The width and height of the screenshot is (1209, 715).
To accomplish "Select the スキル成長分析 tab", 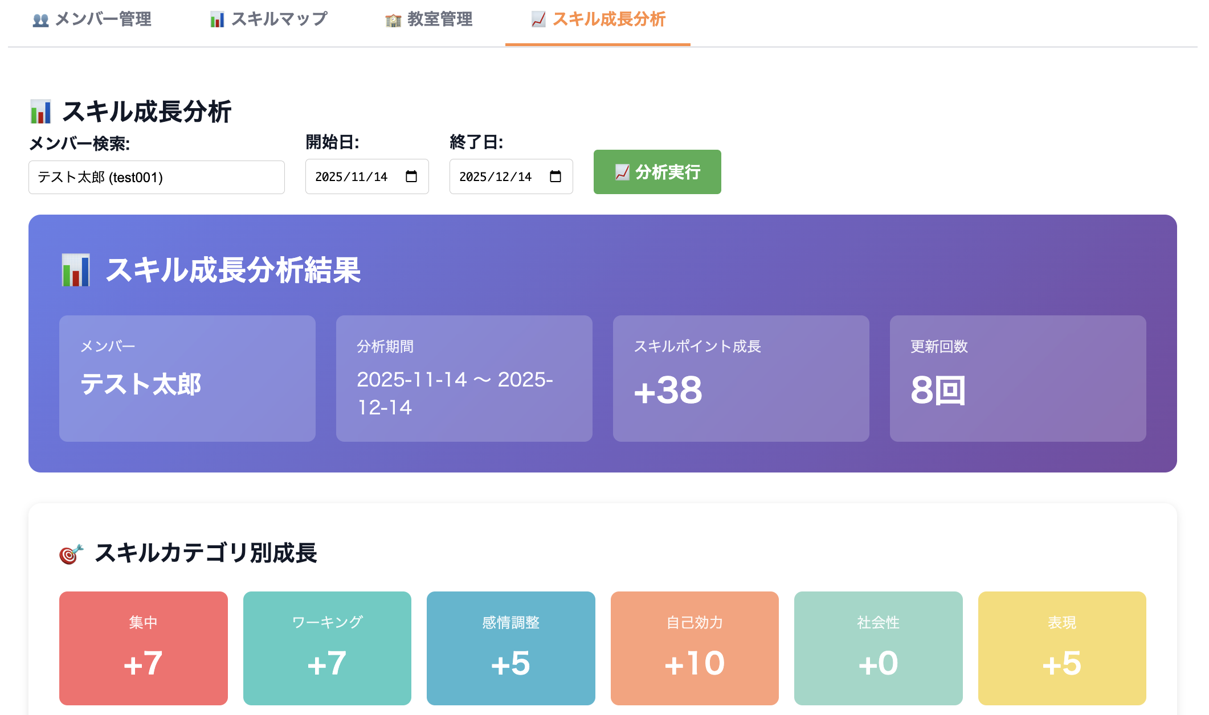I will (598, 20).
